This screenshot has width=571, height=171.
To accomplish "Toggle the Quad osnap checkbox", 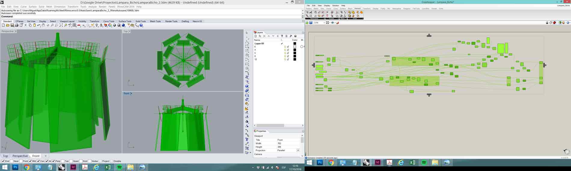I will tap(71, 161).
